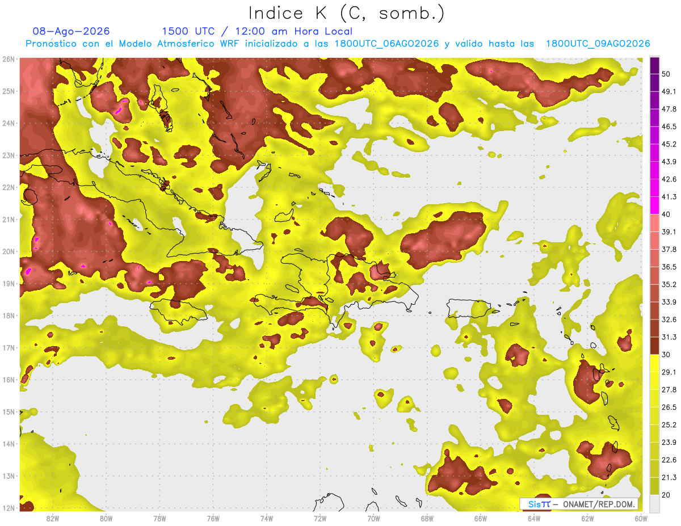
Task: Click the 16N latitude label
Action: (x=8, y=380)
